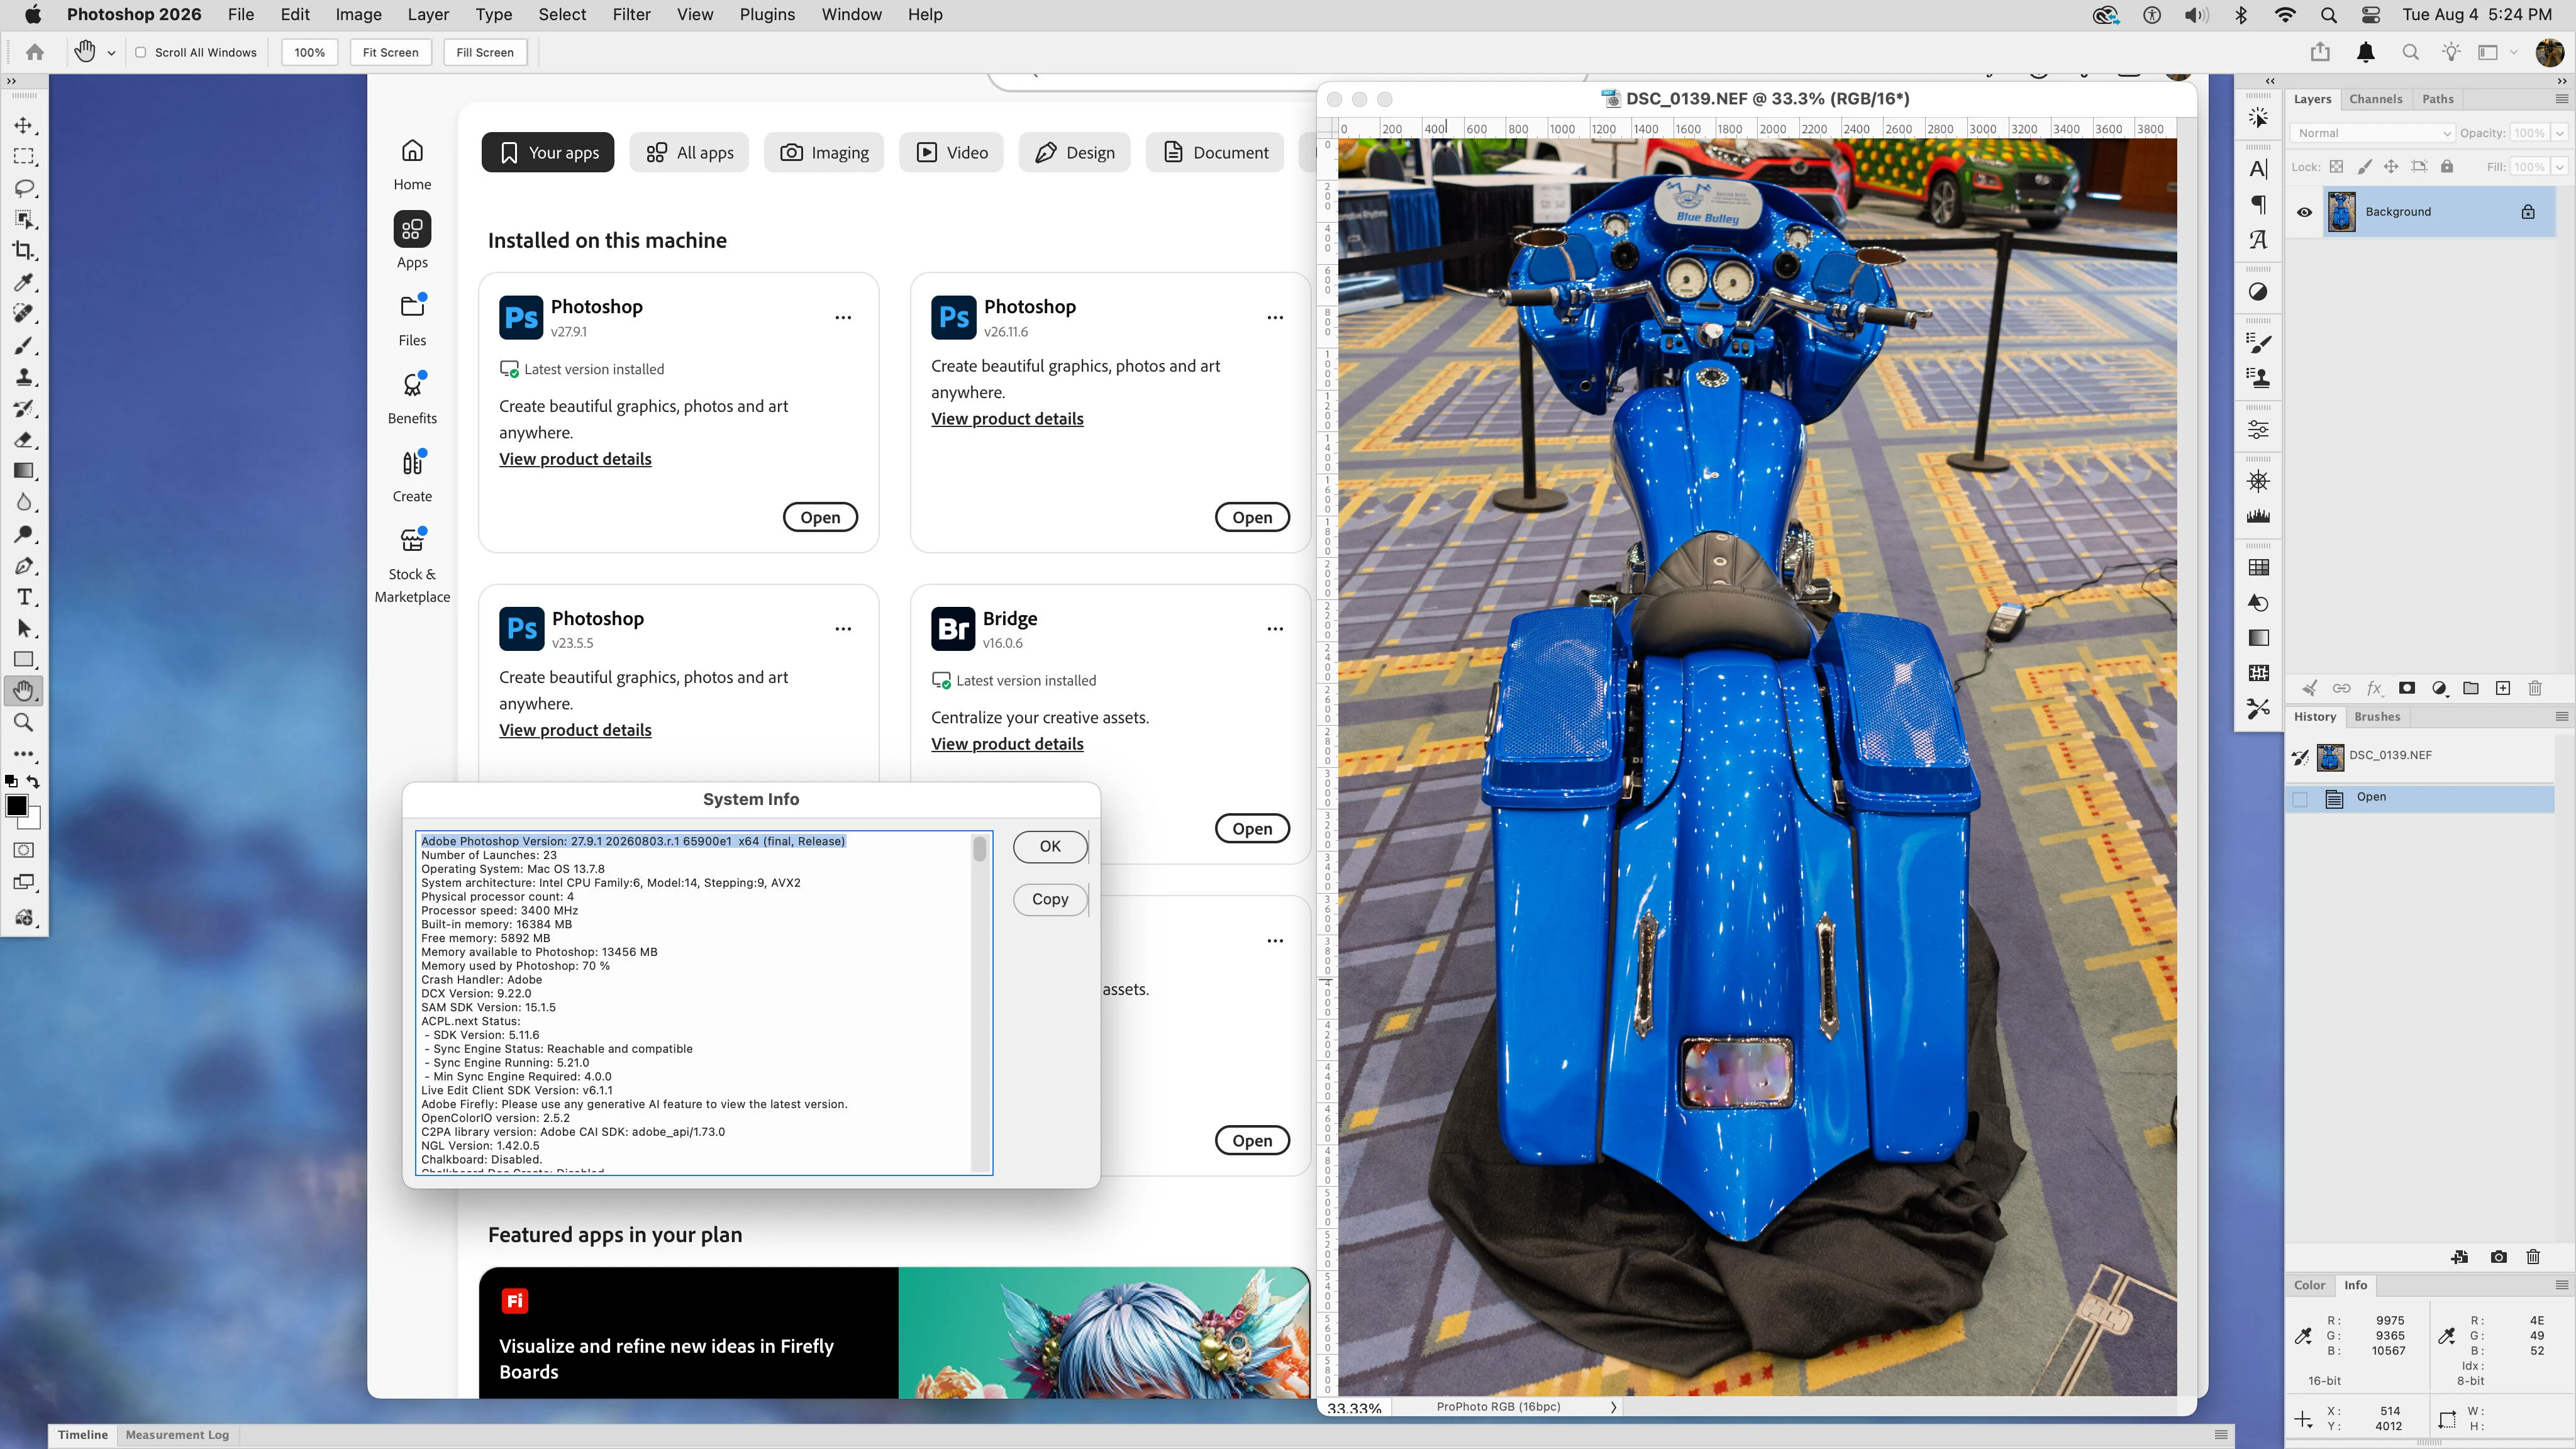Open options menu for Bridge v16.0.6

[1275, 629]
